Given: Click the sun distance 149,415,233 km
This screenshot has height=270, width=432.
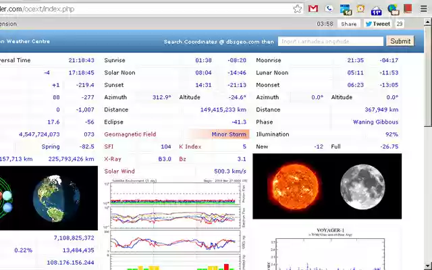Looking at the screenshot, I should (223, 109).
